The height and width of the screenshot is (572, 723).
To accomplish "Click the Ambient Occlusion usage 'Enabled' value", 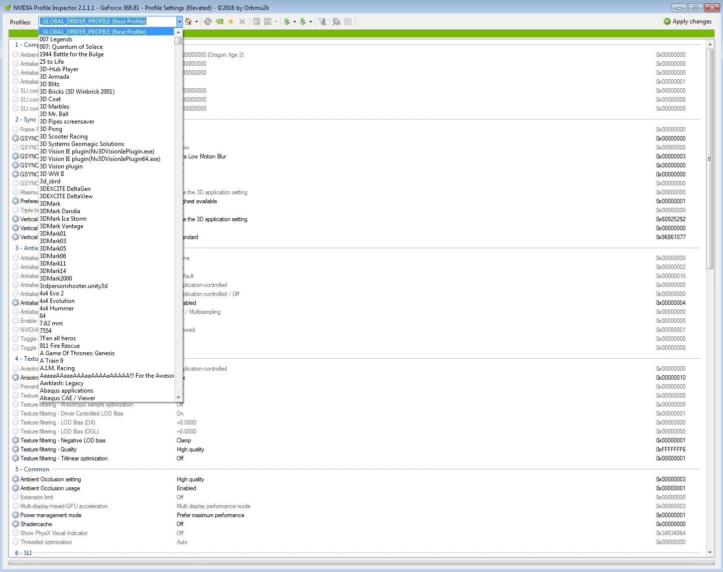I will click(186, 488).
